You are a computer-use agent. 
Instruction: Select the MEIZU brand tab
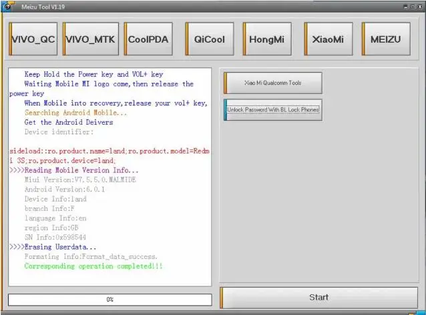(x=386, y=39)
